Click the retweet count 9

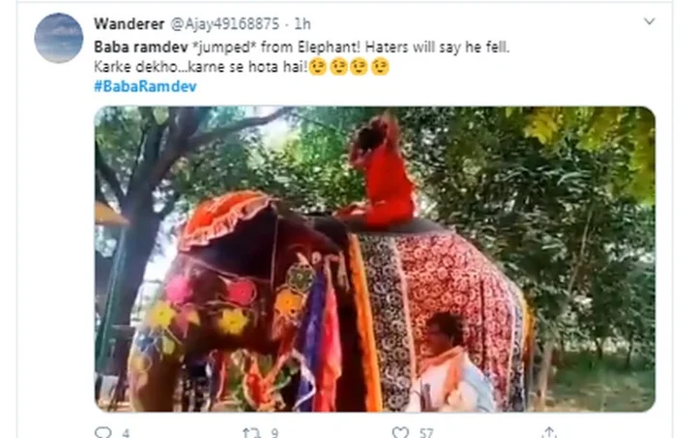coord(275,433)
